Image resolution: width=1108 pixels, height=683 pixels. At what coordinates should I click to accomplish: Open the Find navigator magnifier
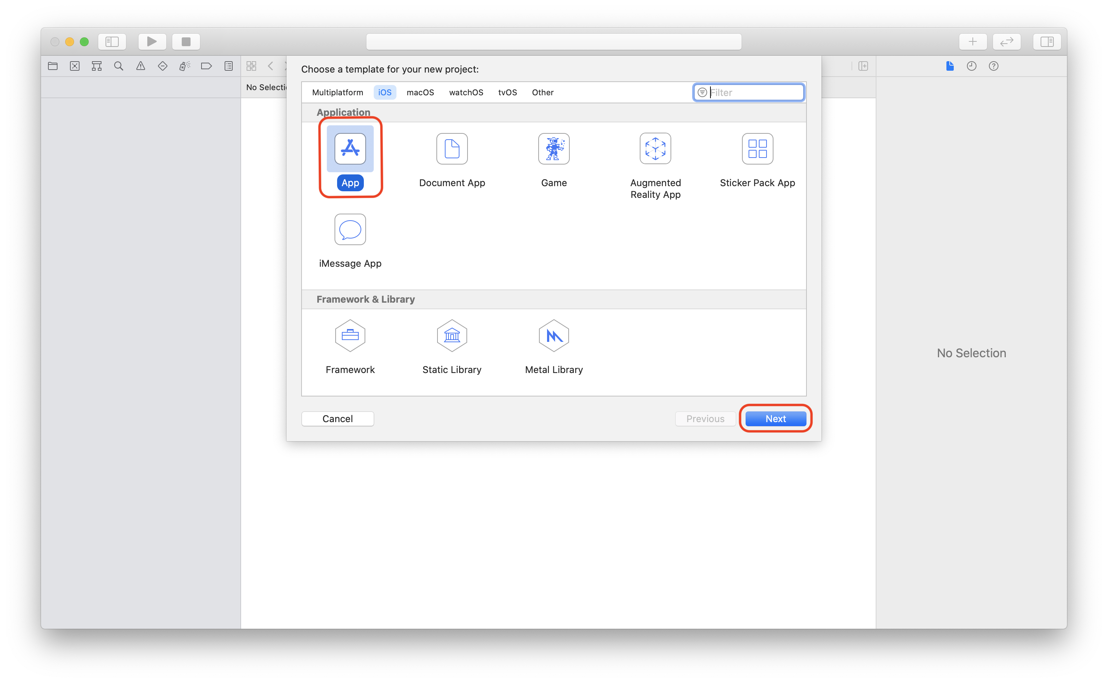[x=118, y=66]
